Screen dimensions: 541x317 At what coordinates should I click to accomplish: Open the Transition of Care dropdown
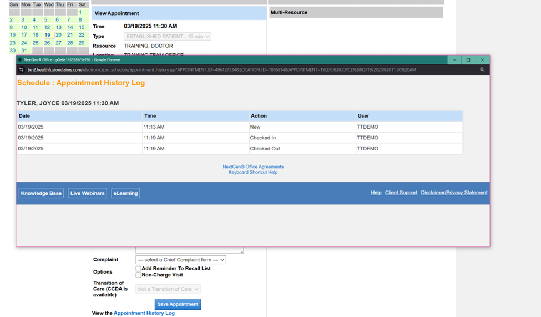coord(168,289)
